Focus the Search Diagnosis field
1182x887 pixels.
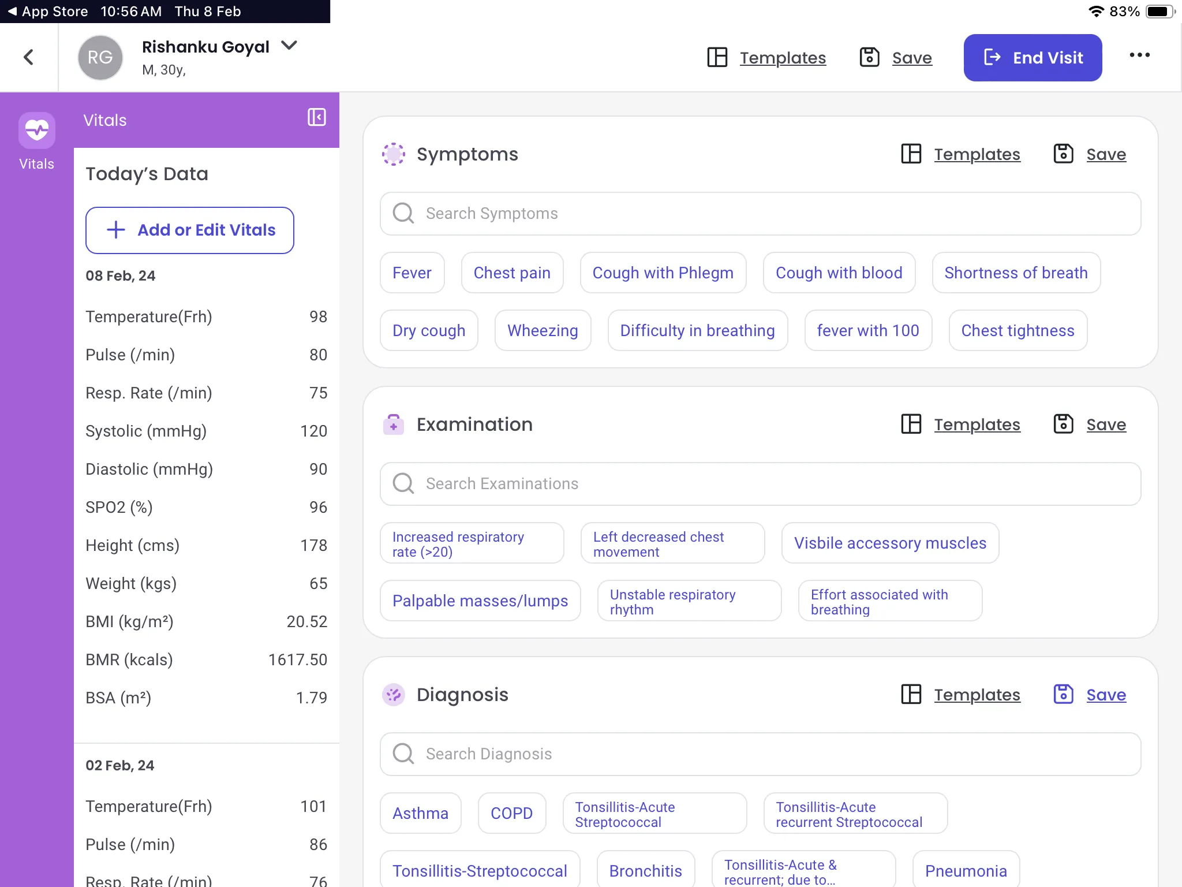pyautogui.click(x=760, y=754)
